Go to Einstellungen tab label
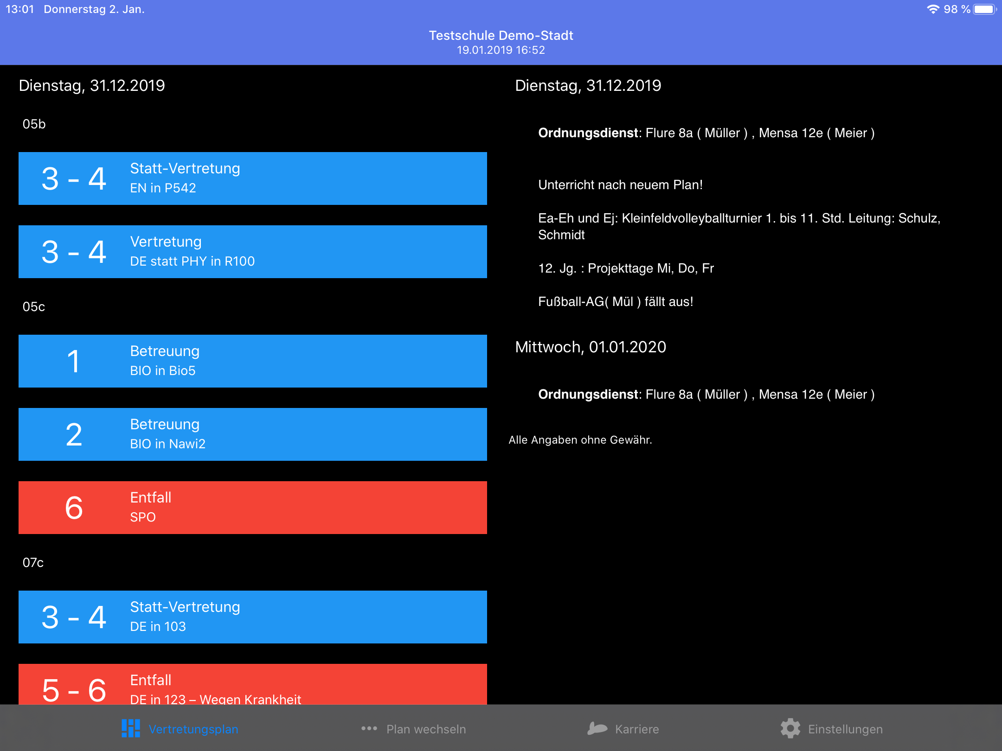 click(845, 729)
